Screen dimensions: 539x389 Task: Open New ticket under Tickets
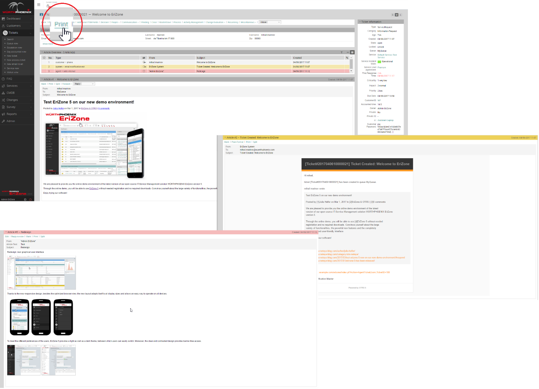coord(12,56)
